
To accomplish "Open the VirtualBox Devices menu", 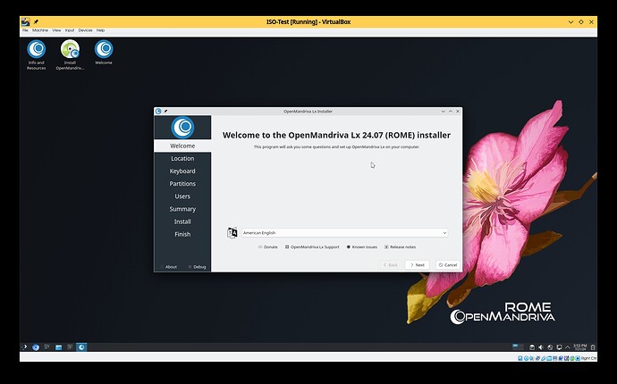I will click(x=85, y=30).
